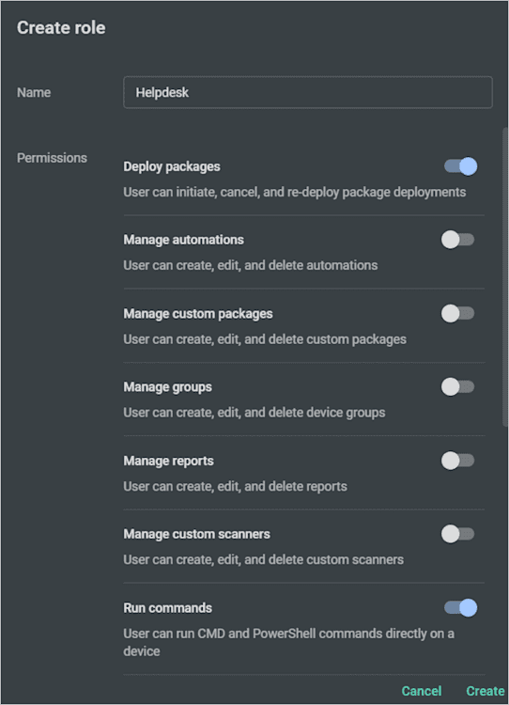The image size is (509, 705).
Task: Click the permissions list vertical scrollbar
Action: [x=505, y=276]
